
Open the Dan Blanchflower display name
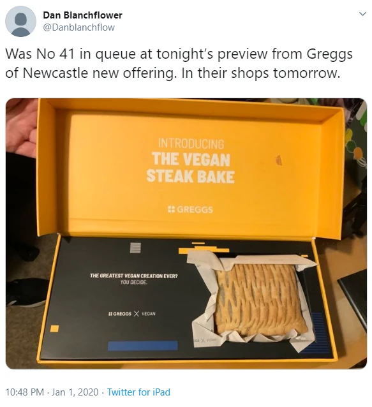82,15
